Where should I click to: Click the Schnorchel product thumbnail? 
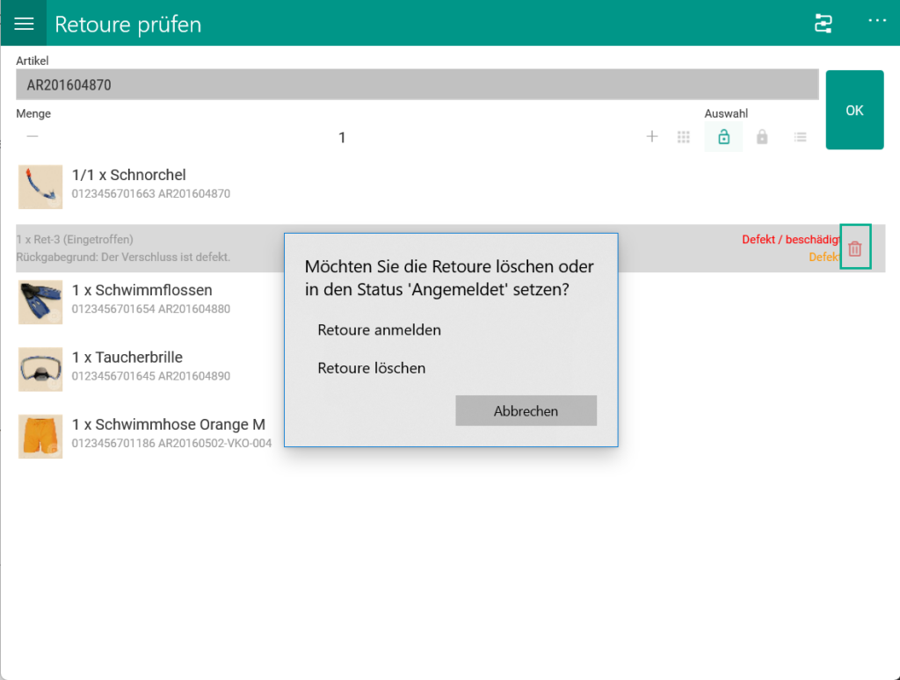40,186
